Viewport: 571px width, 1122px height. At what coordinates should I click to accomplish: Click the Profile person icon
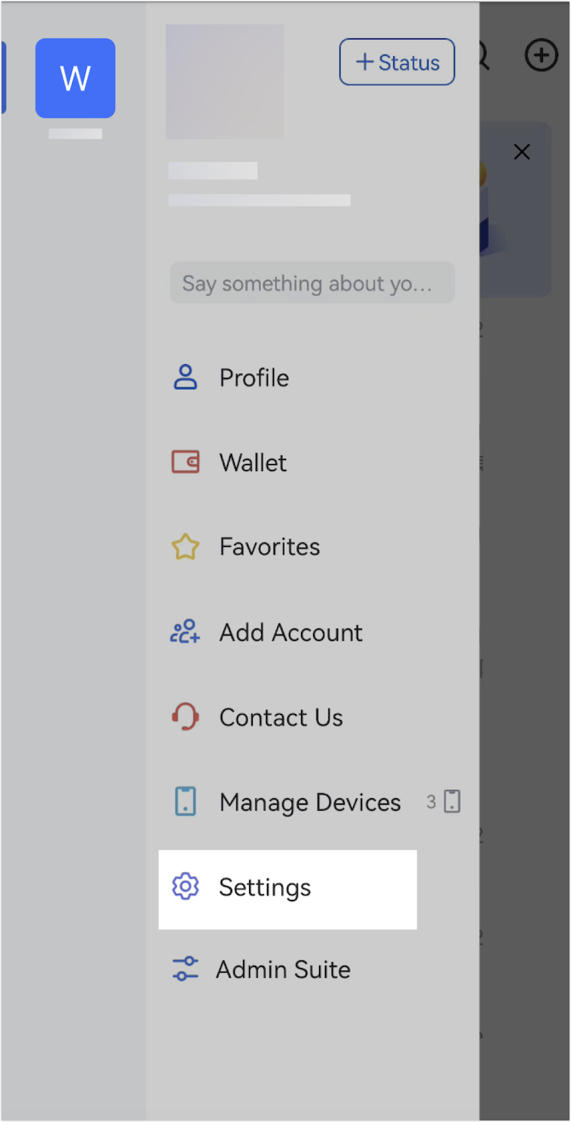(185, 377)
